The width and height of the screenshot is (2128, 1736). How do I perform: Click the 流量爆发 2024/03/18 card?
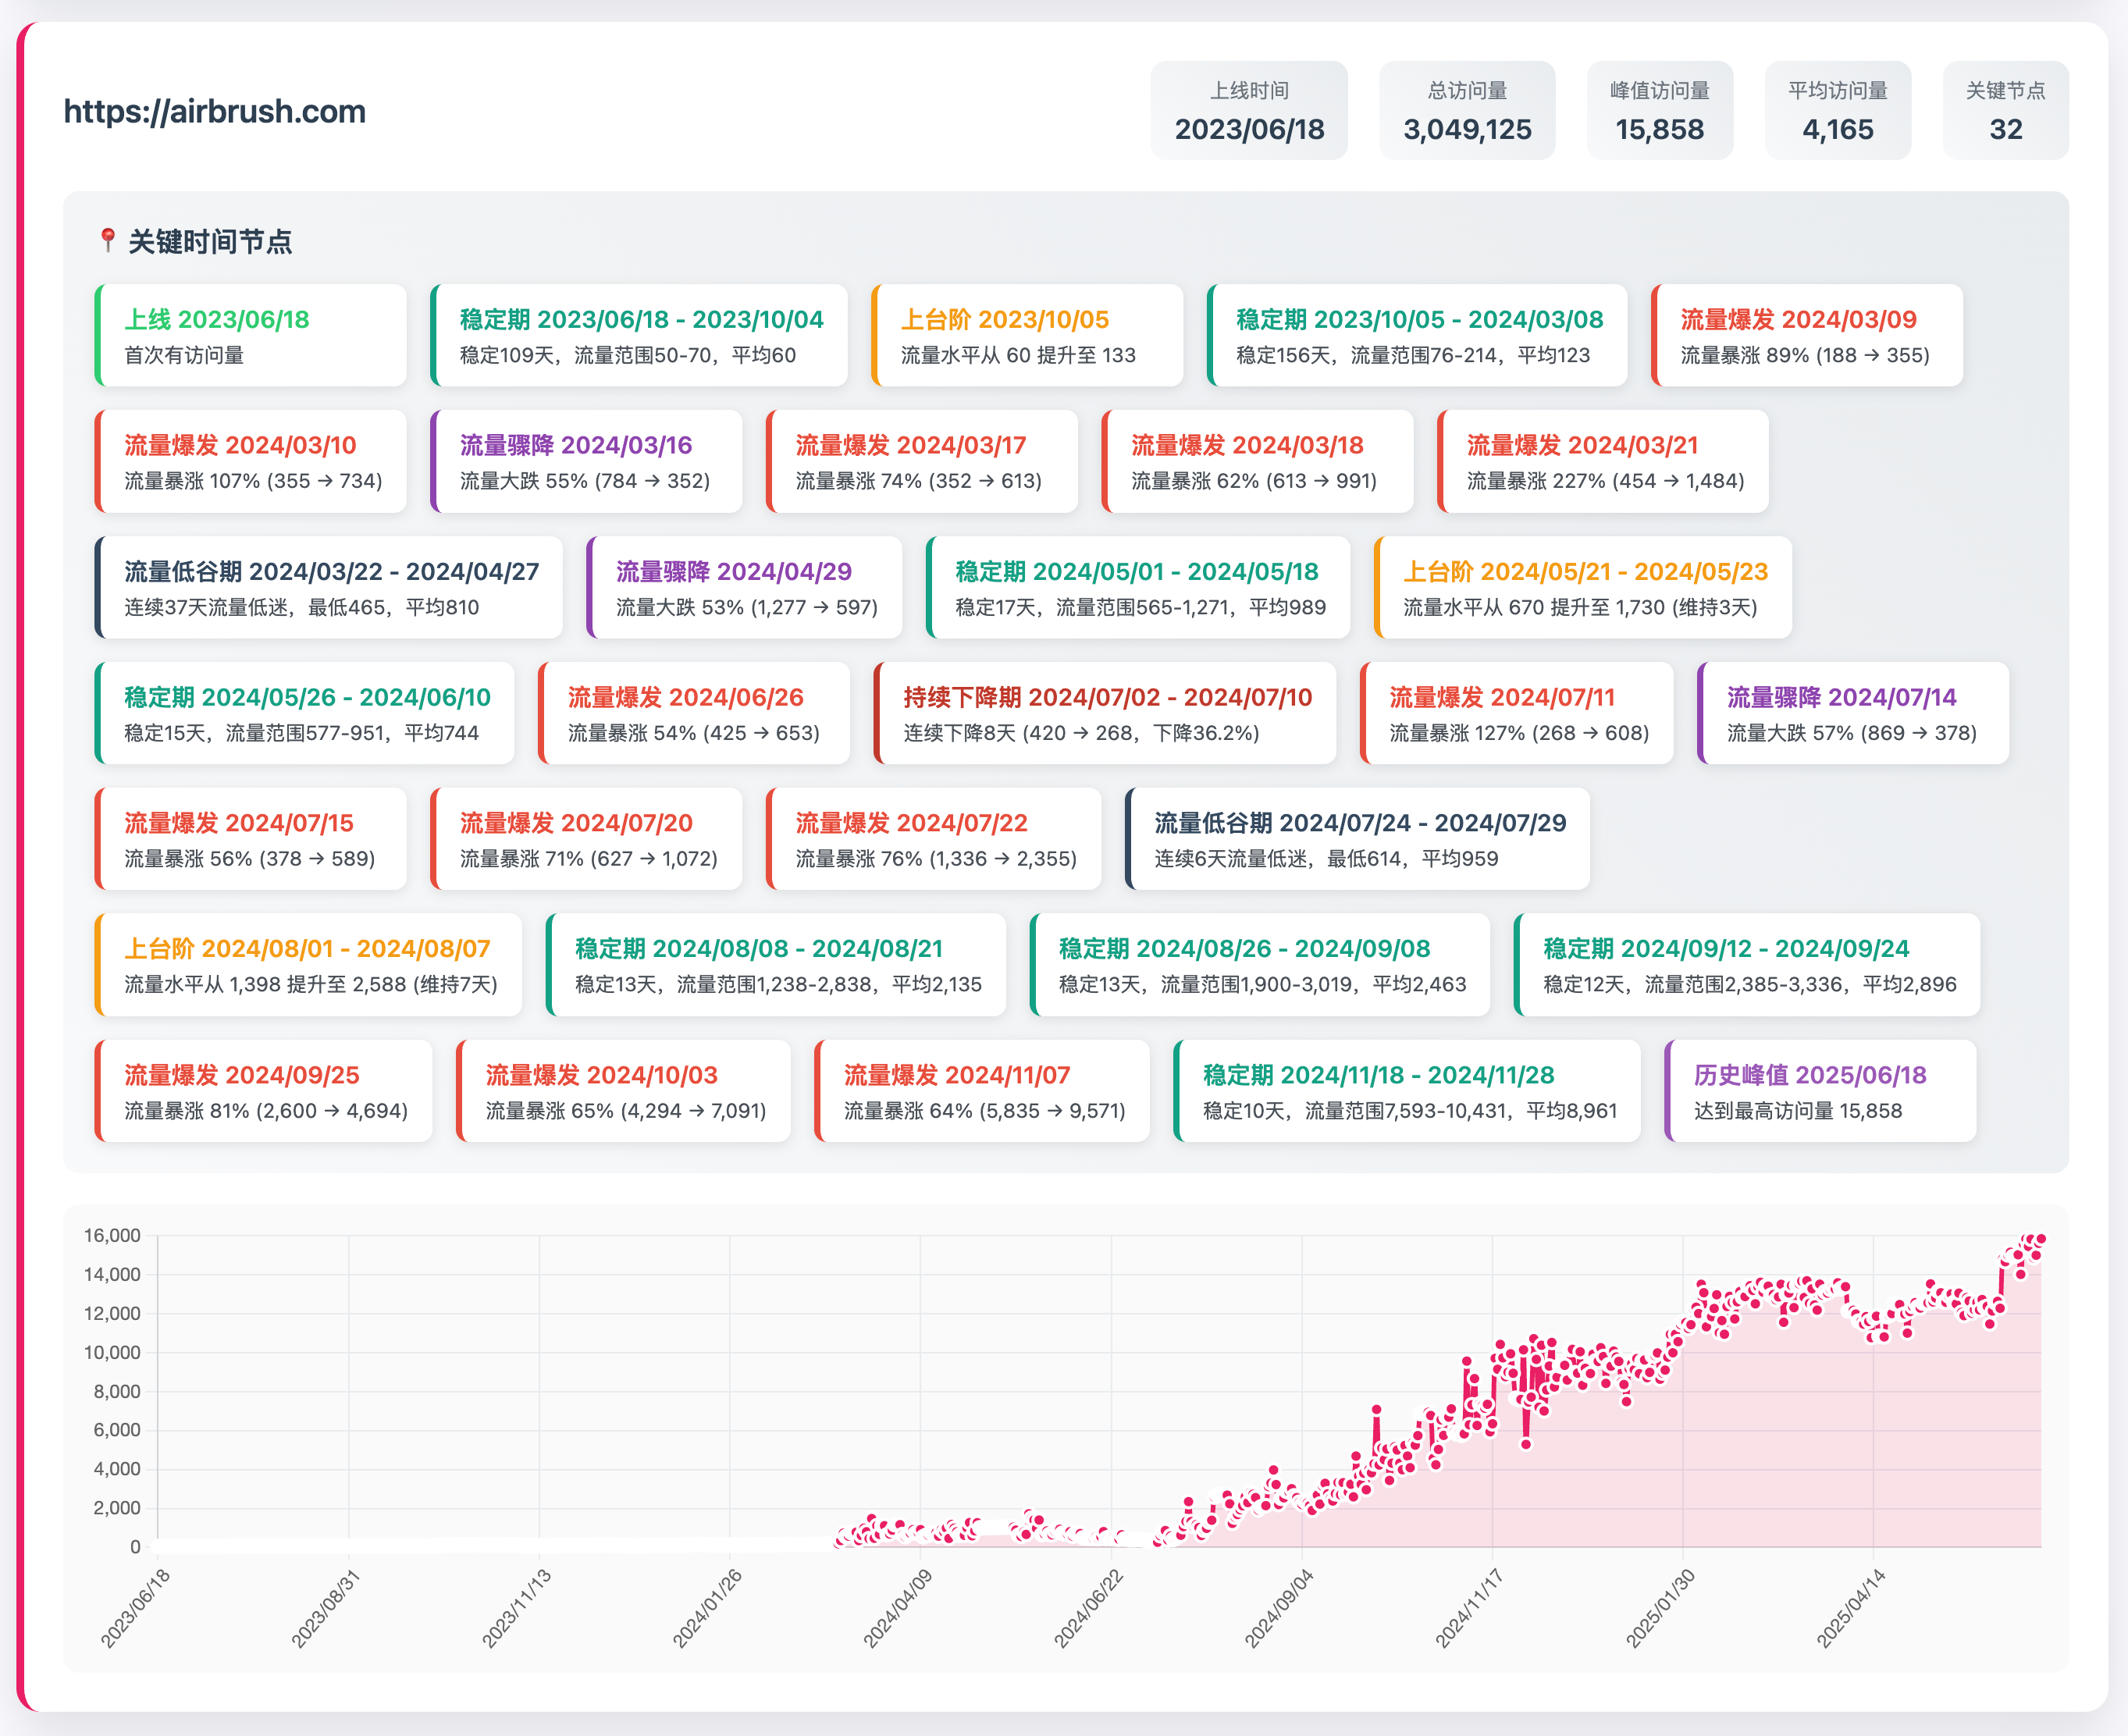[x=1258, y=461]
